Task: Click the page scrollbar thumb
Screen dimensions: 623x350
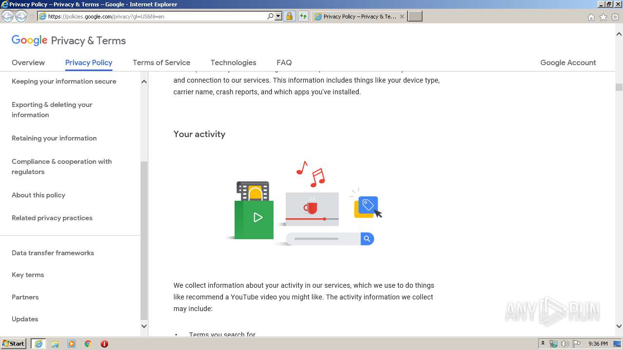Action: (619, 87)
